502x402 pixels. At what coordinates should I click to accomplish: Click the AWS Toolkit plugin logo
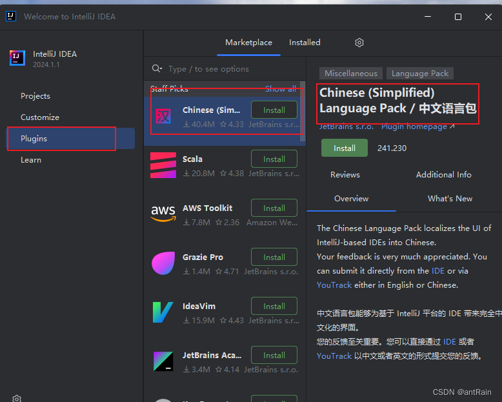[x=163, y=214]
